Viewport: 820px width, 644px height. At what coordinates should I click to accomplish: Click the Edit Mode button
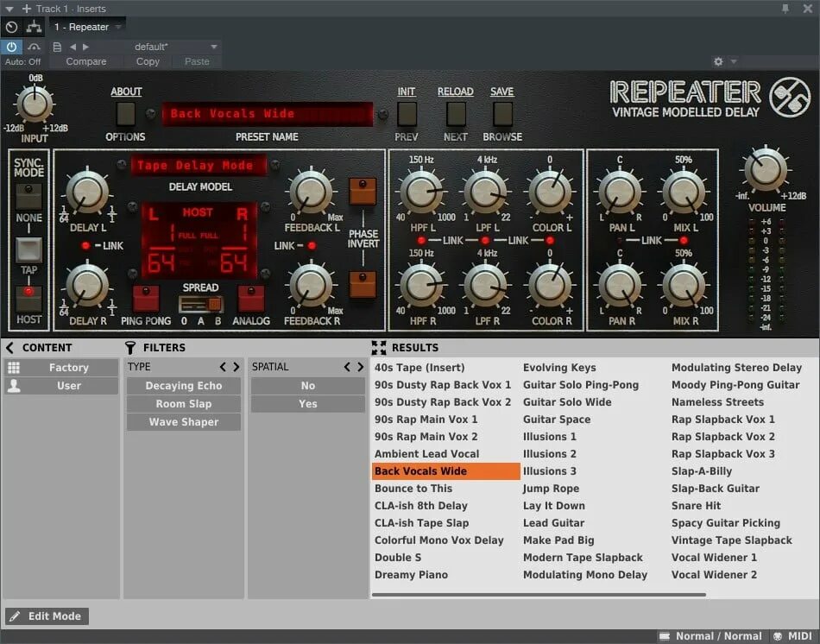point(47,616)
